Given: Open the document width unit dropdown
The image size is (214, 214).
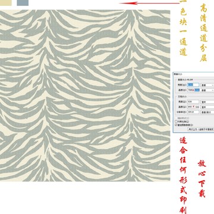Looking at the screenshot, I should tap(207, 102).
